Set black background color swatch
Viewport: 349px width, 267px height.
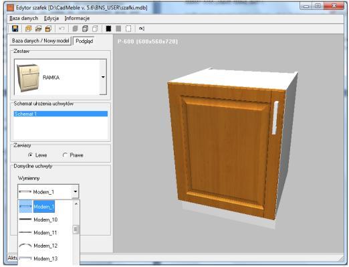(x=108, y=29)
